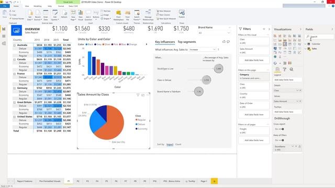Viewport: 335px width, 188px height.
Task: Toggle the Cross-report drillthrough switch
Action: point(281,129)
